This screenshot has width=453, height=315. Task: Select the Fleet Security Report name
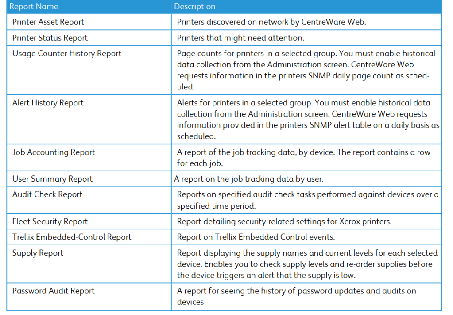coord(50,222)
